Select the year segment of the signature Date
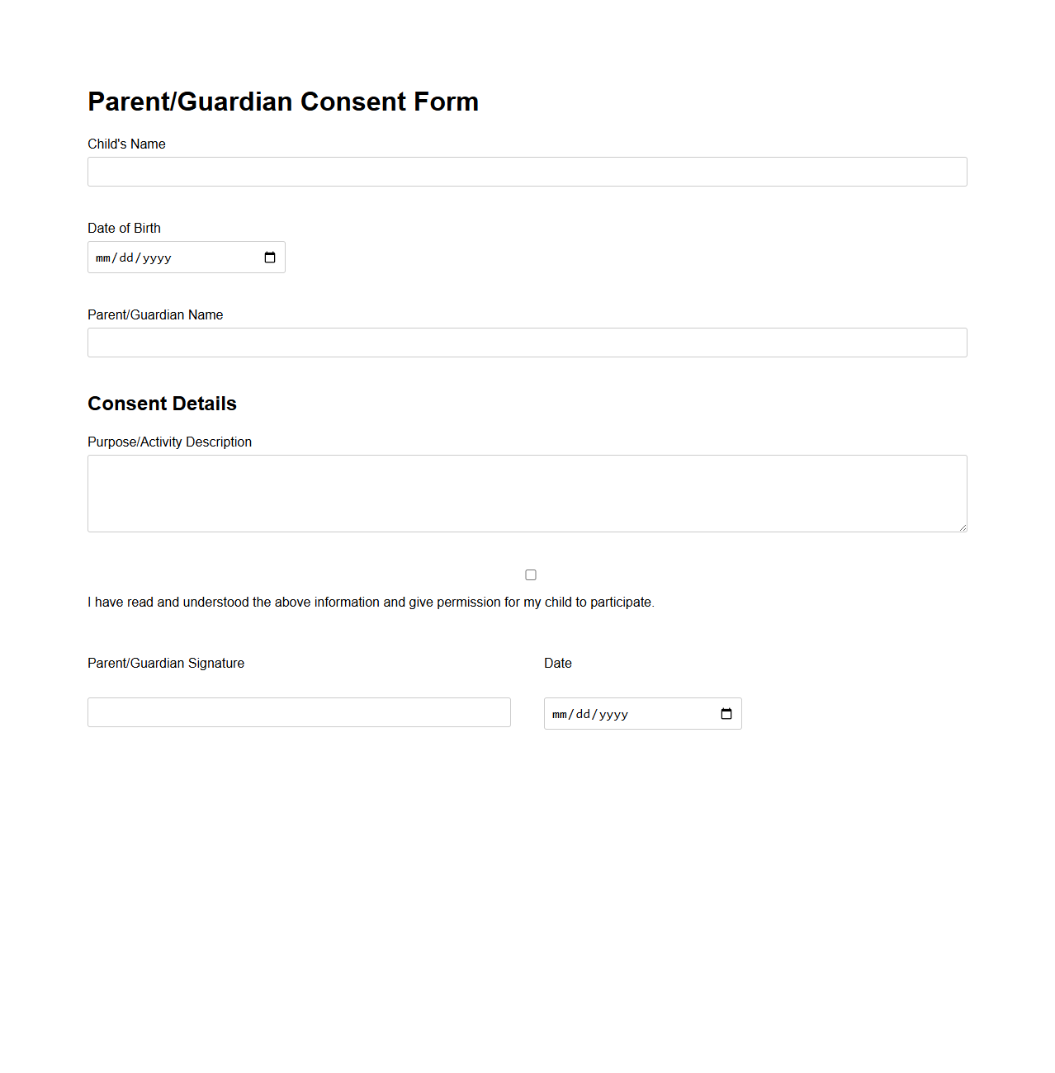Viewport: 1055px width, 1073px height. point(614,714)
